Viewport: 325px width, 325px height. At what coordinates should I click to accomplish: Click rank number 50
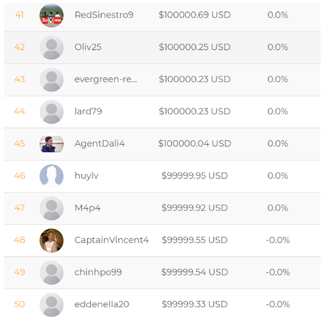pyautogui.click(x=20, y=304)
